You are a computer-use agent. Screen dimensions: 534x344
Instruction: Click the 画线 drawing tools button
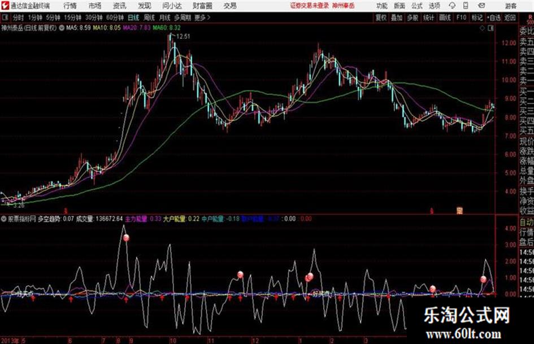pos(445,18)
